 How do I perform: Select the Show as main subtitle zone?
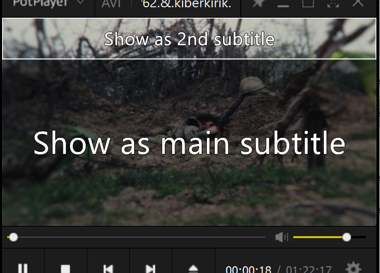189,142
